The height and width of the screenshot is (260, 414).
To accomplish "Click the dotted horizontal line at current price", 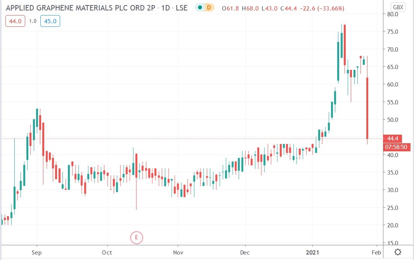I will click(x=194, y=138).
